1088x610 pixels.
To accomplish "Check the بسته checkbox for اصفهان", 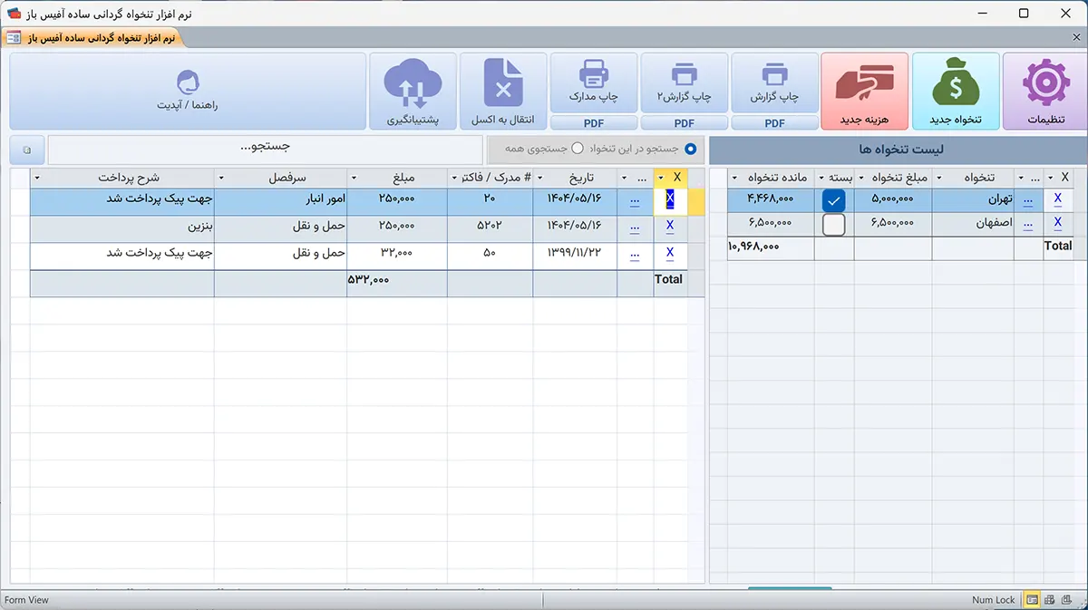I will [x=834, y=225].
